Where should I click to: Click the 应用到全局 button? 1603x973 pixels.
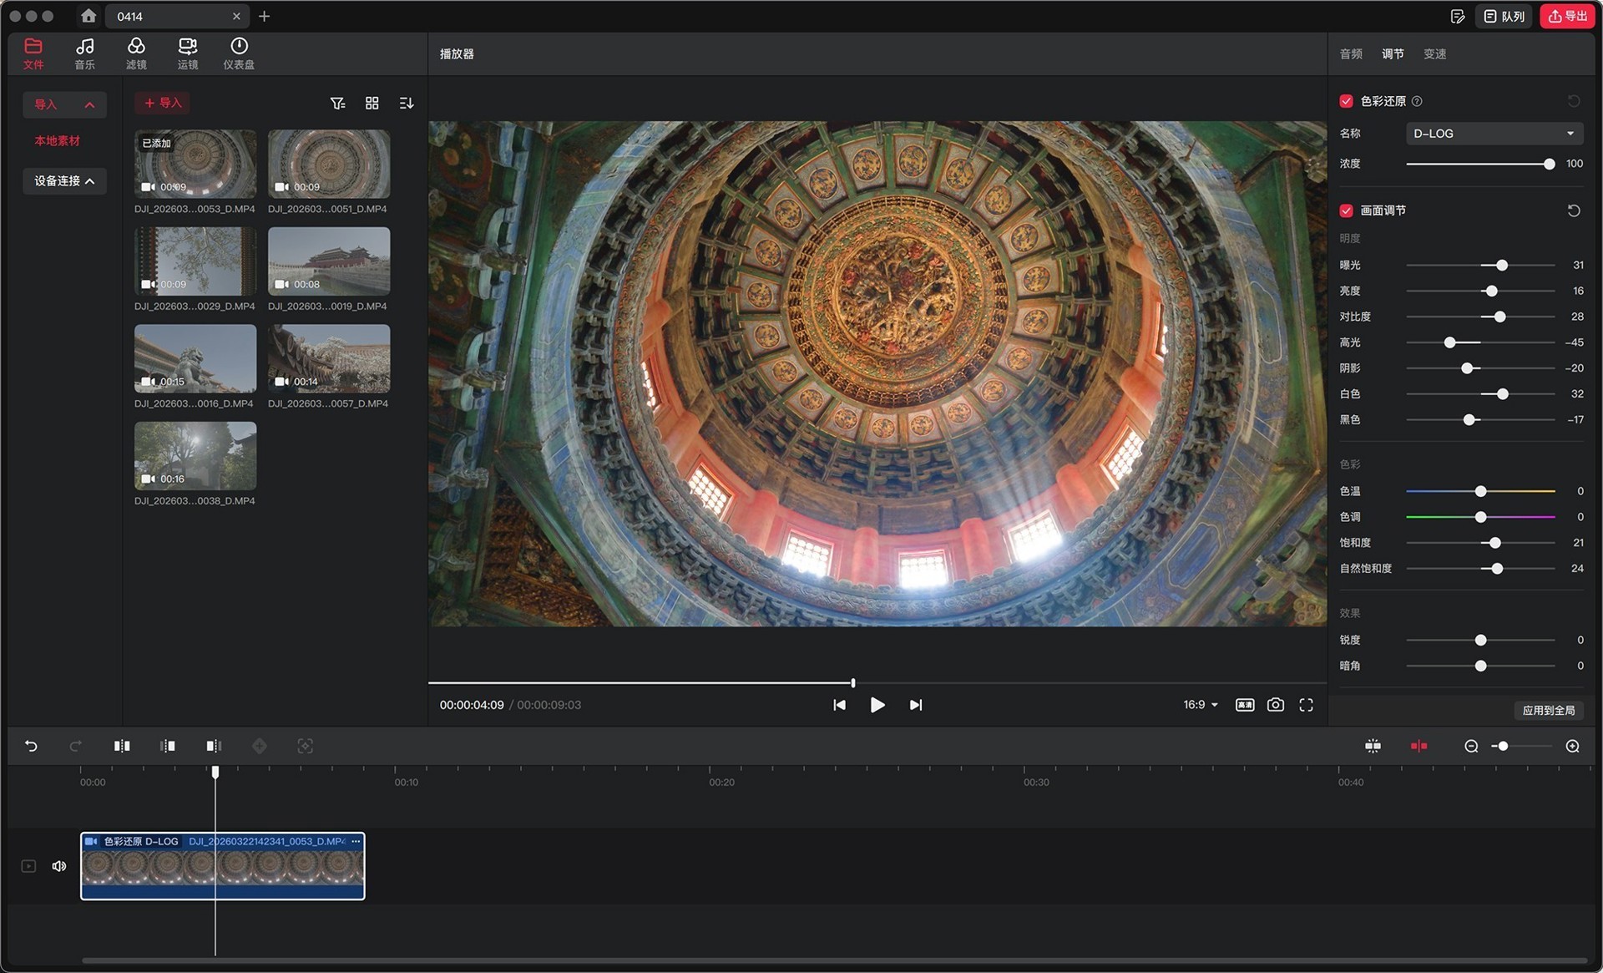click(1548, 710)
